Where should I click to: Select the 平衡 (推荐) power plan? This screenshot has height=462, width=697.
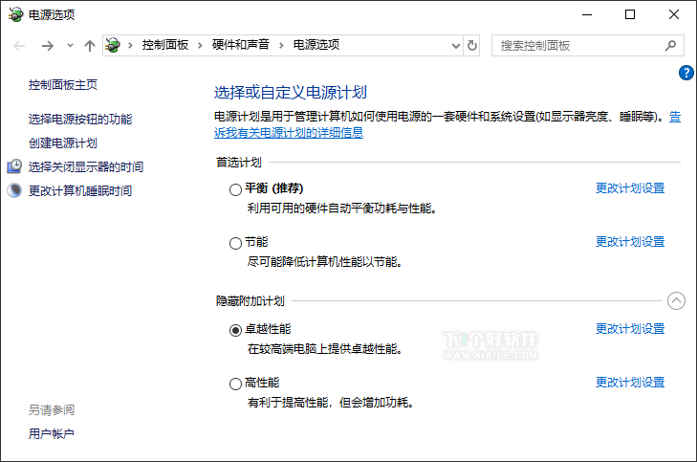(235, 189)
